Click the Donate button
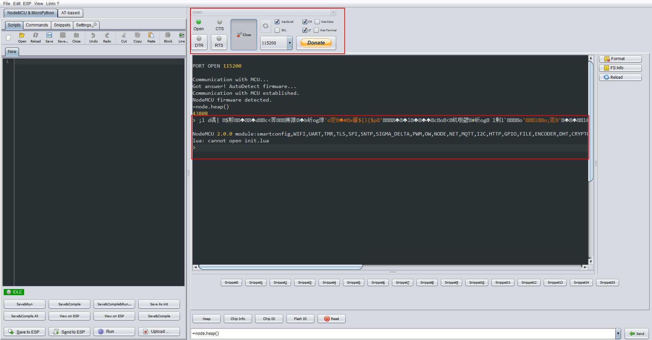 (316, 43)
